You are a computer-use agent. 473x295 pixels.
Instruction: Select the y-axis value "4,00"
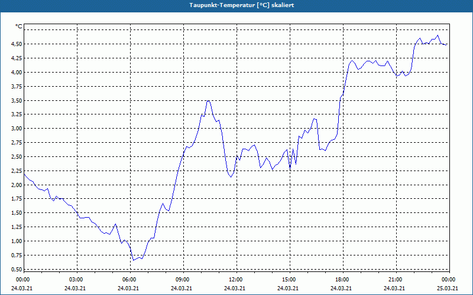point(17,72)
